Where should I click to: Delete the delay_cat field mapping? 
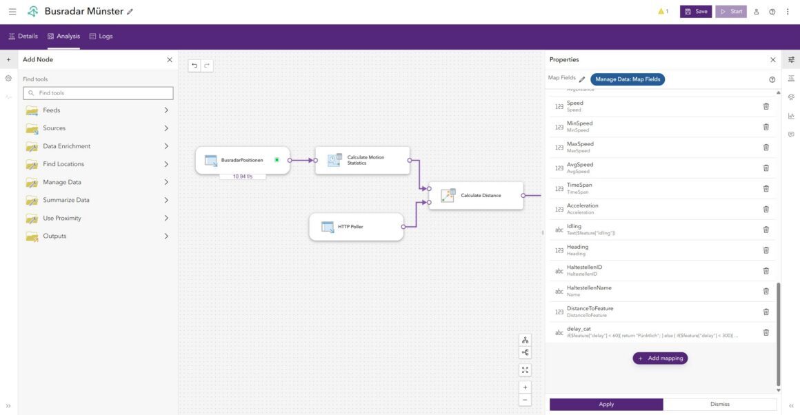pyautogui.click(x=766, y=332)
